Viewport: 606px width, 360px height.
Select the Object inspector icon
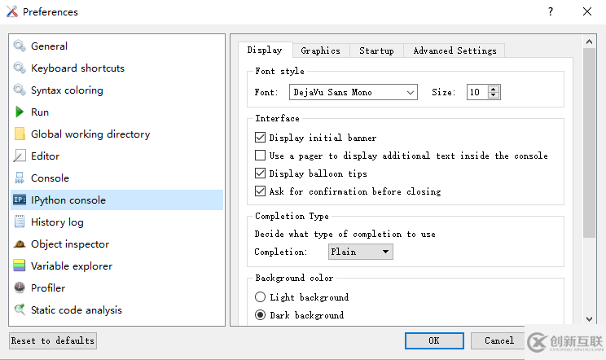pyautogui.click(x=20, y=244)
